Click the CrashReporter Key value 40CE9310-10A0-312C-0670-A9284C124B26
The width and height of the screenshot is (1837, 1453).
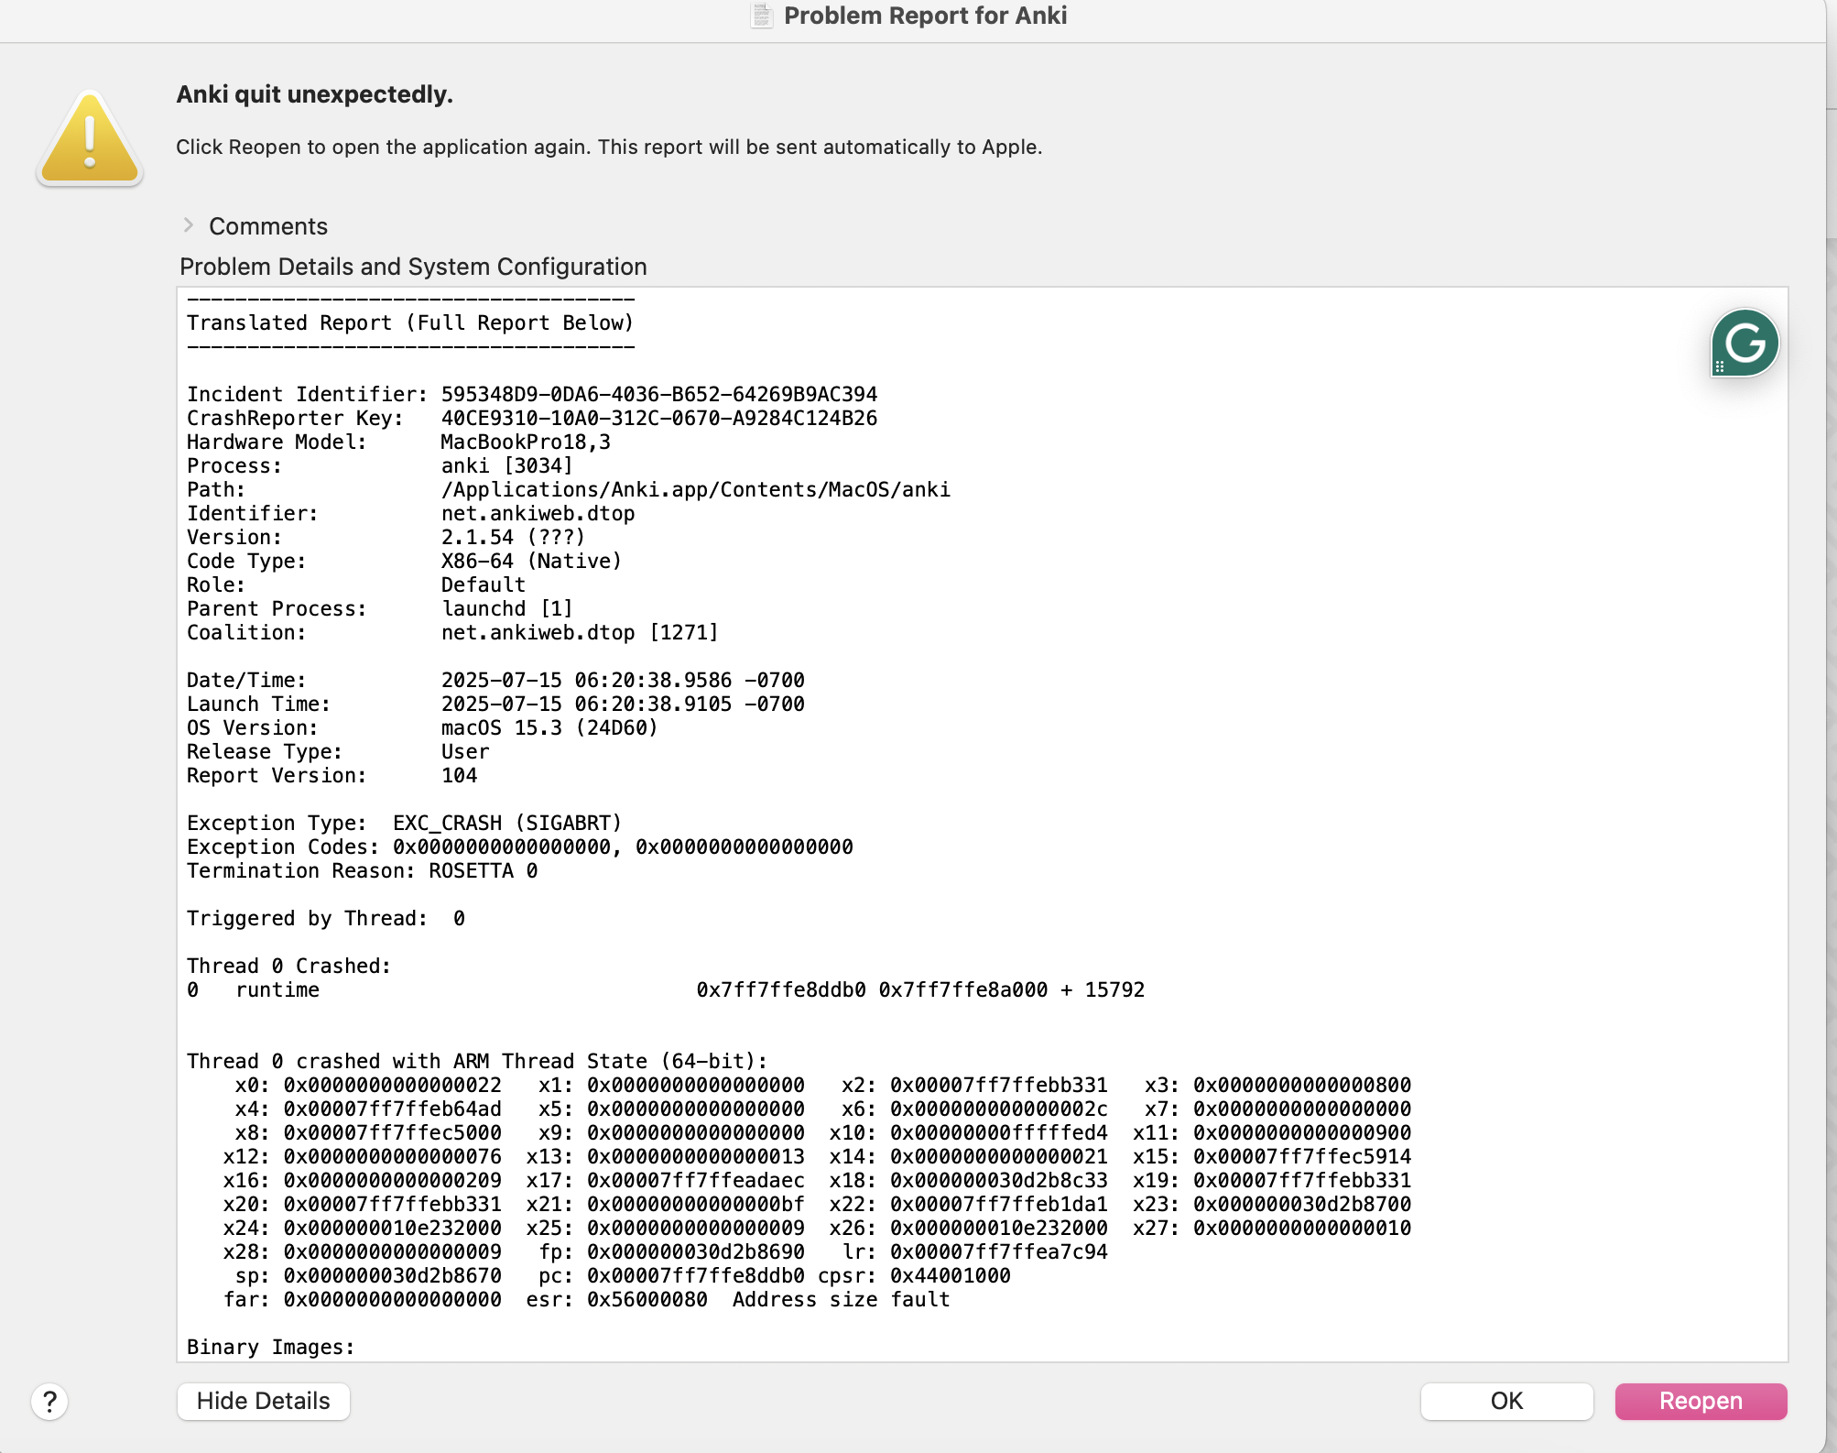click(x=659, y=418)
